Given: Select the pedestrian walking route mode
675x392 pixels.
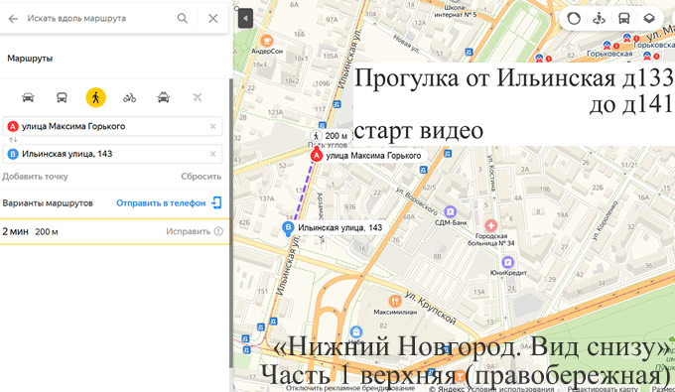Looking at the screenshot, I should tap(96, 97).
